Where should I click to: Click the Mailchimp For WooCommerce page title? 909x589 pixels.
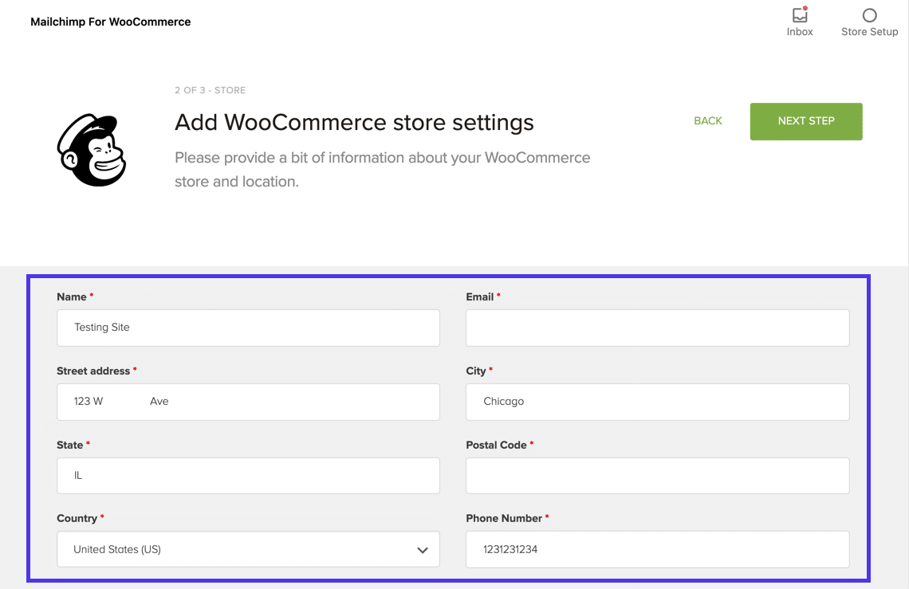(111, 22)
